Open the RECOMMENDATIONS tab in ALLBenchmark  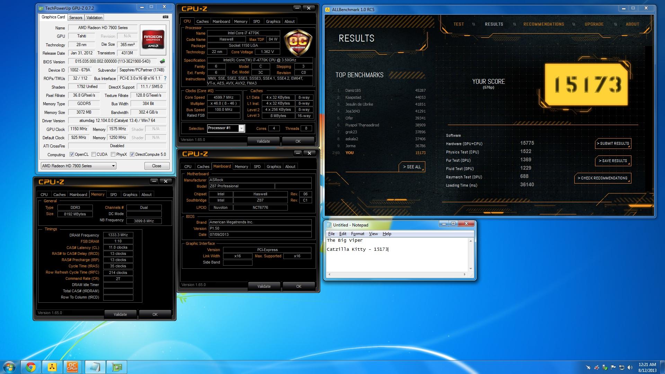pos(544,24)
